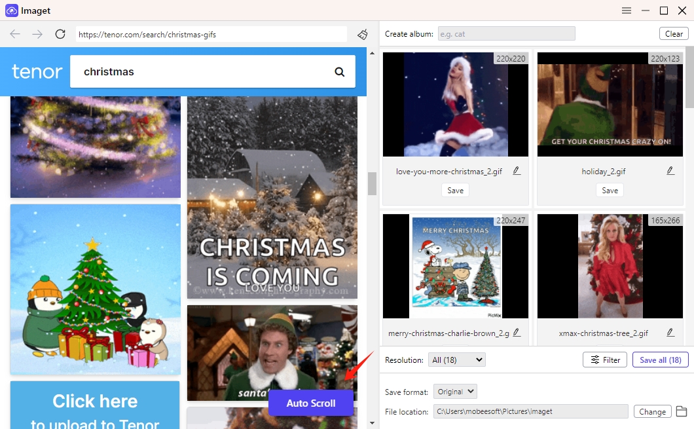Select the Get Your Christmas Crazy On thumbnail
Viewport: 694px width, 429px height.
pos(610,105)
